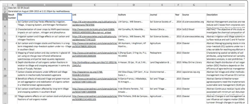Select row 5 header

click(x=5, y=31)
